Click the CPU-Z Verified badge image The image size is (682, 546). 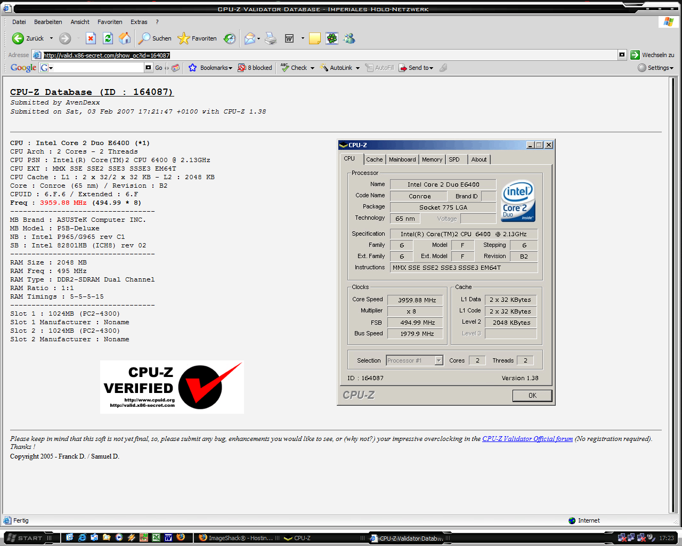(x=172, y=387)
